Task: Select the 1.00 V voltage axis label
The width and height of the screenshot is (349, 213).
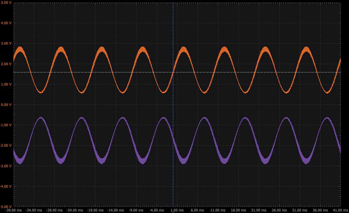Action: click(x=6, y=84)
